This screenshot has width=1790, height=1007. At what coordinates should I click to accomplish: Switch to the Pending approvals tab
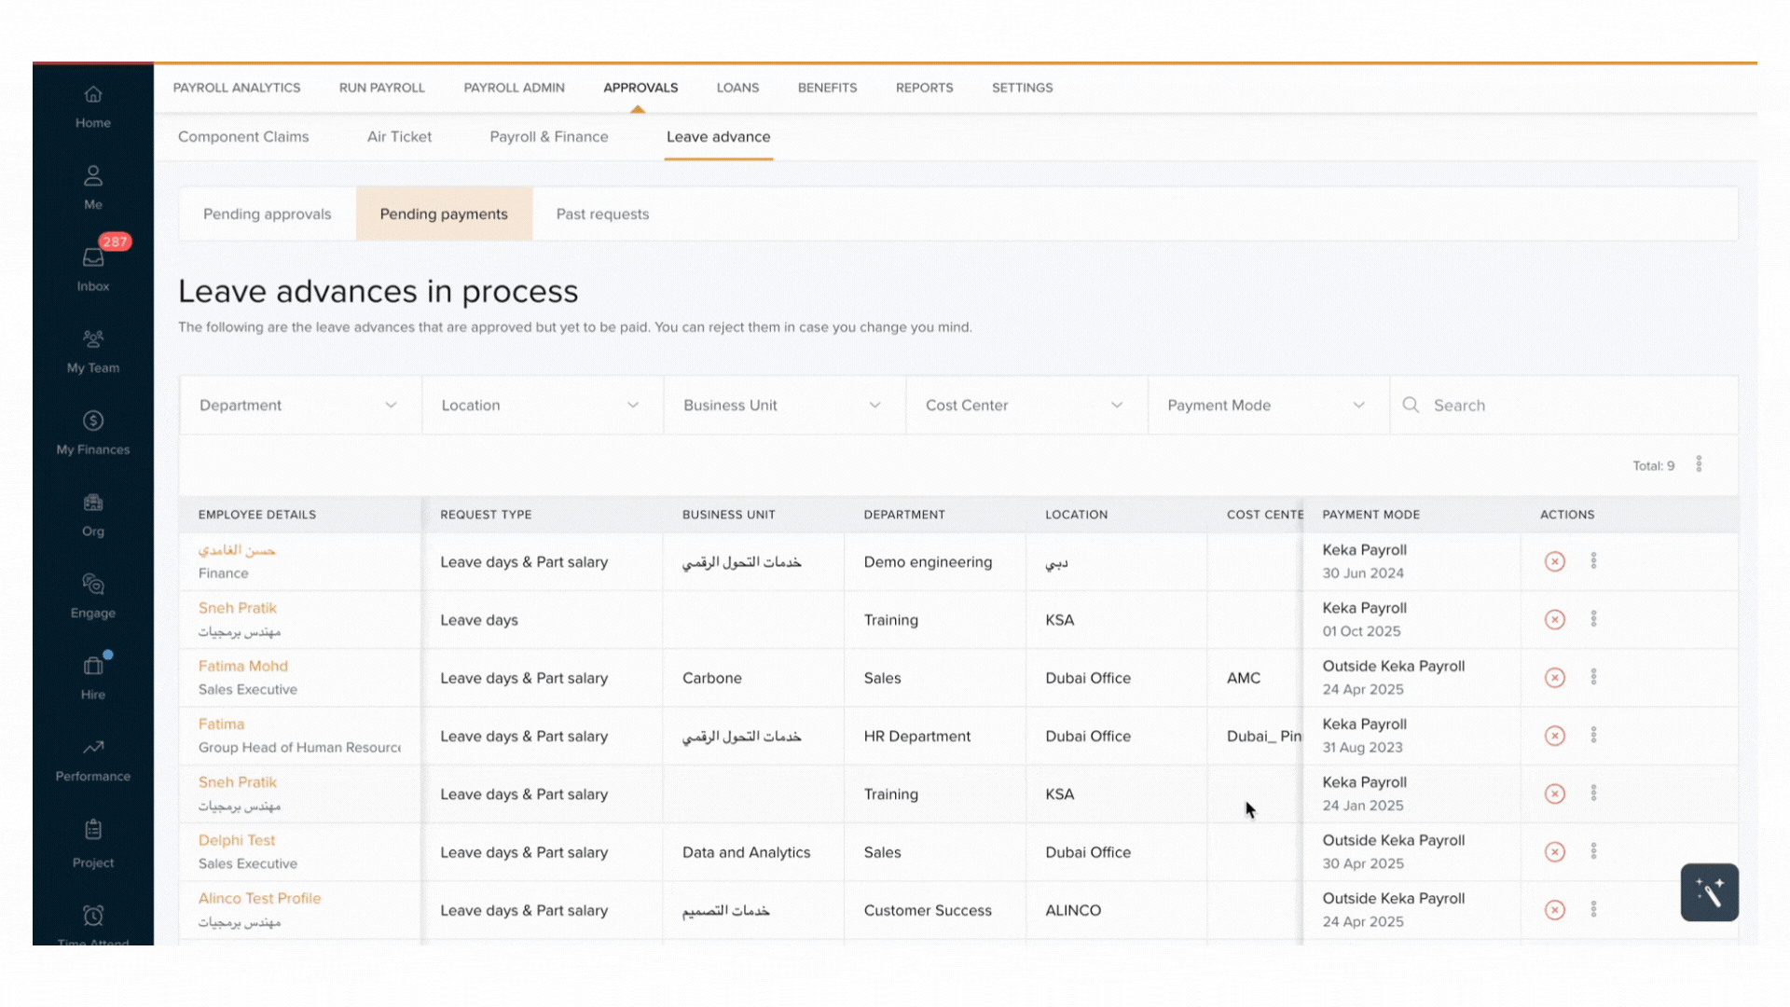[x=268, y=214]
